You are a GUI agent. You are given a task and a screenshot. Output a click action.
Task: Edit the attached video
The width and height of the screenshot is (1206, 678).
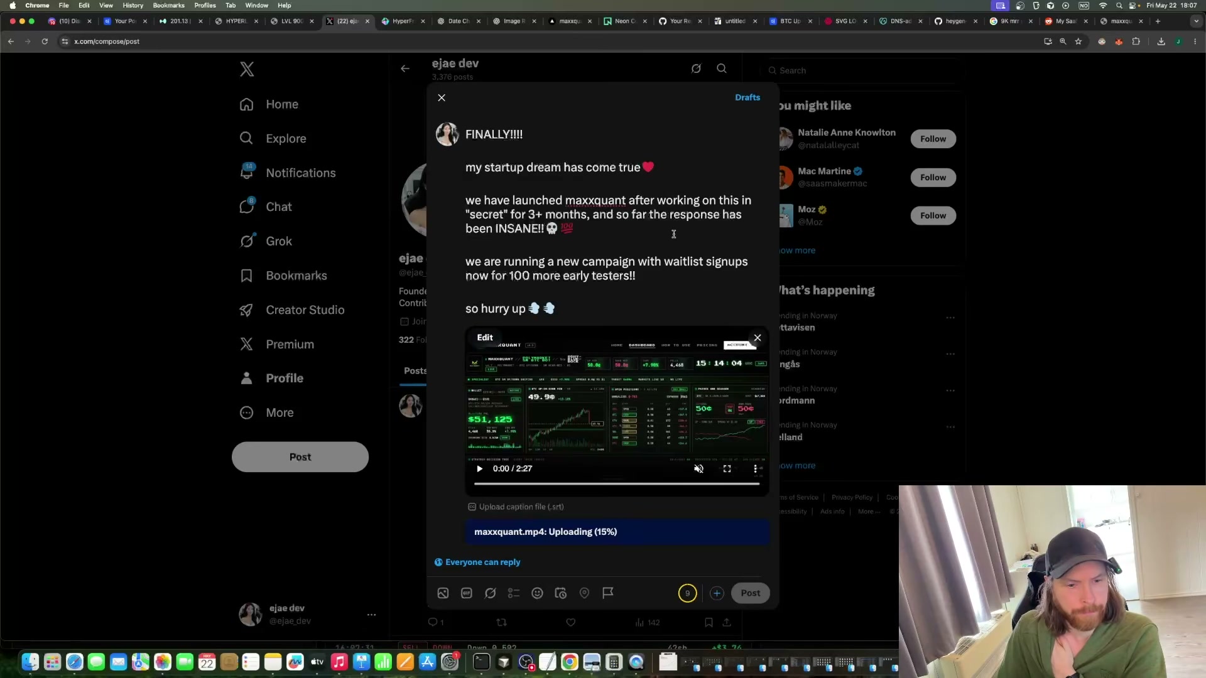tap(485, 337)
